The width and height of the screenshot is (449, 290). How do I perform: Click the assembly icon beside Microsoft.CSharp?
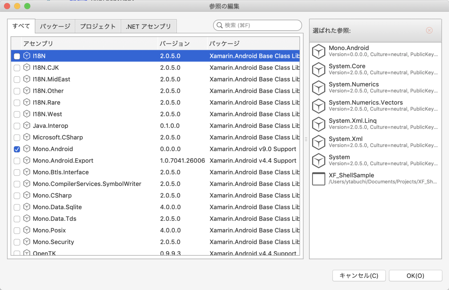point(27,137)
